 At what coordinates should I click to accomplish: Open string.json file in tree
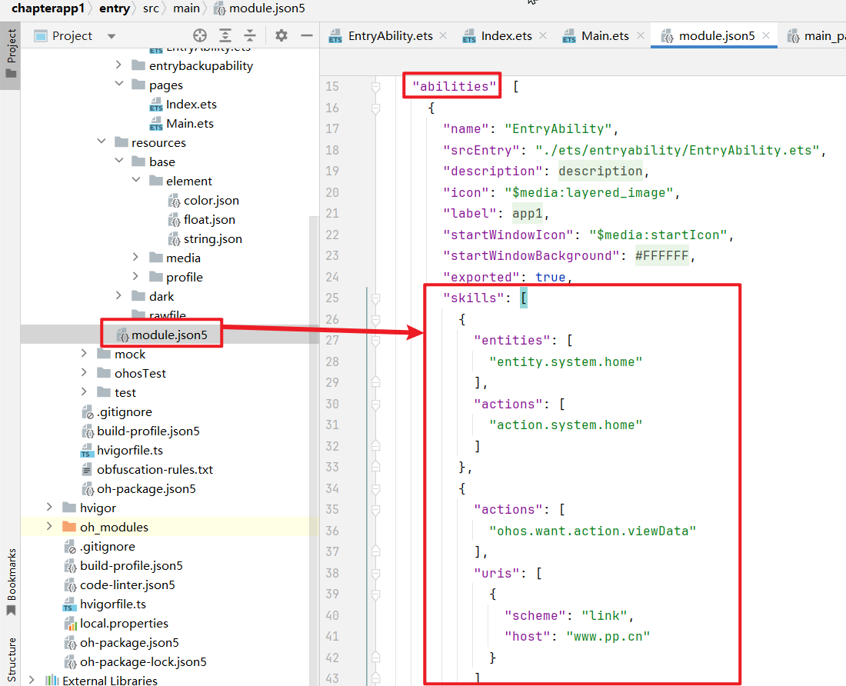click(212, 239)
